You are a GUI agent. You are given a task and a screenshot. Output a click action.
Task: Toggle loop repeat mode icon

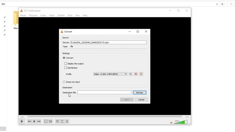[62, 121]
